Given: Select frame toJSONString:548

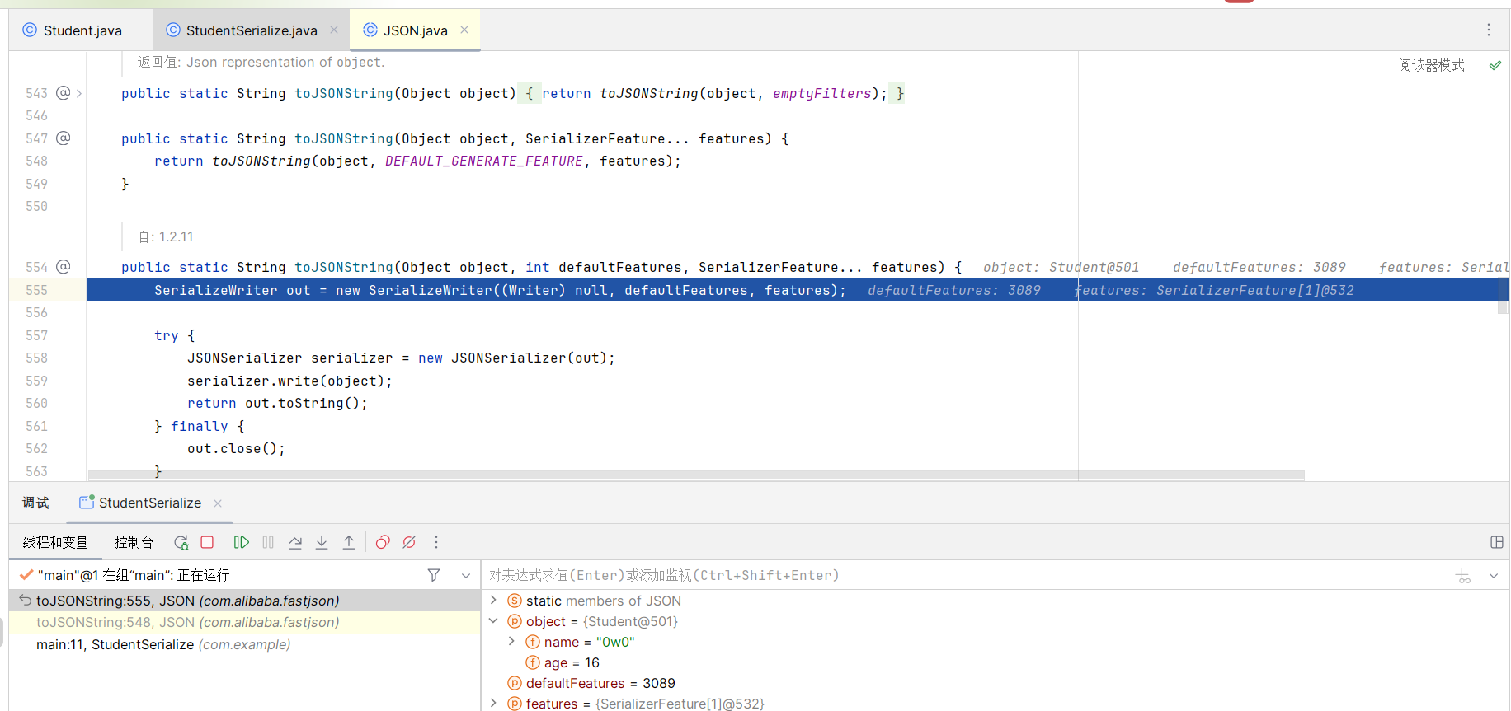Looking at the screenshot, I should click(x=244, y=623).
